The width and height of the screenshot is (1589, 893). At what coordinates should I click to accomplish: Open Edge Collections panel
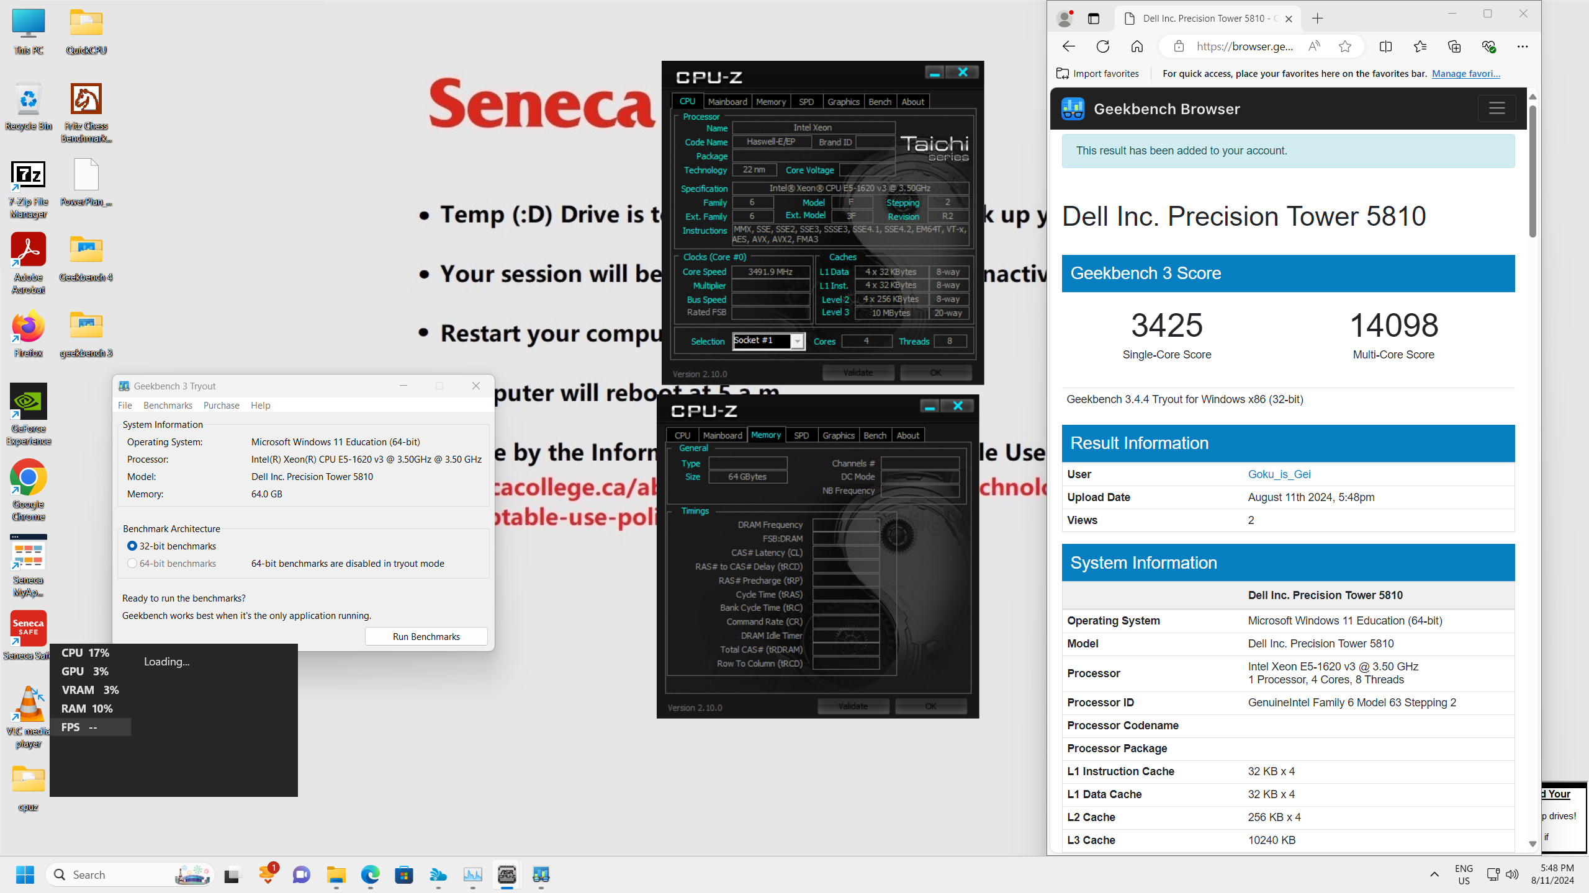1454,47
